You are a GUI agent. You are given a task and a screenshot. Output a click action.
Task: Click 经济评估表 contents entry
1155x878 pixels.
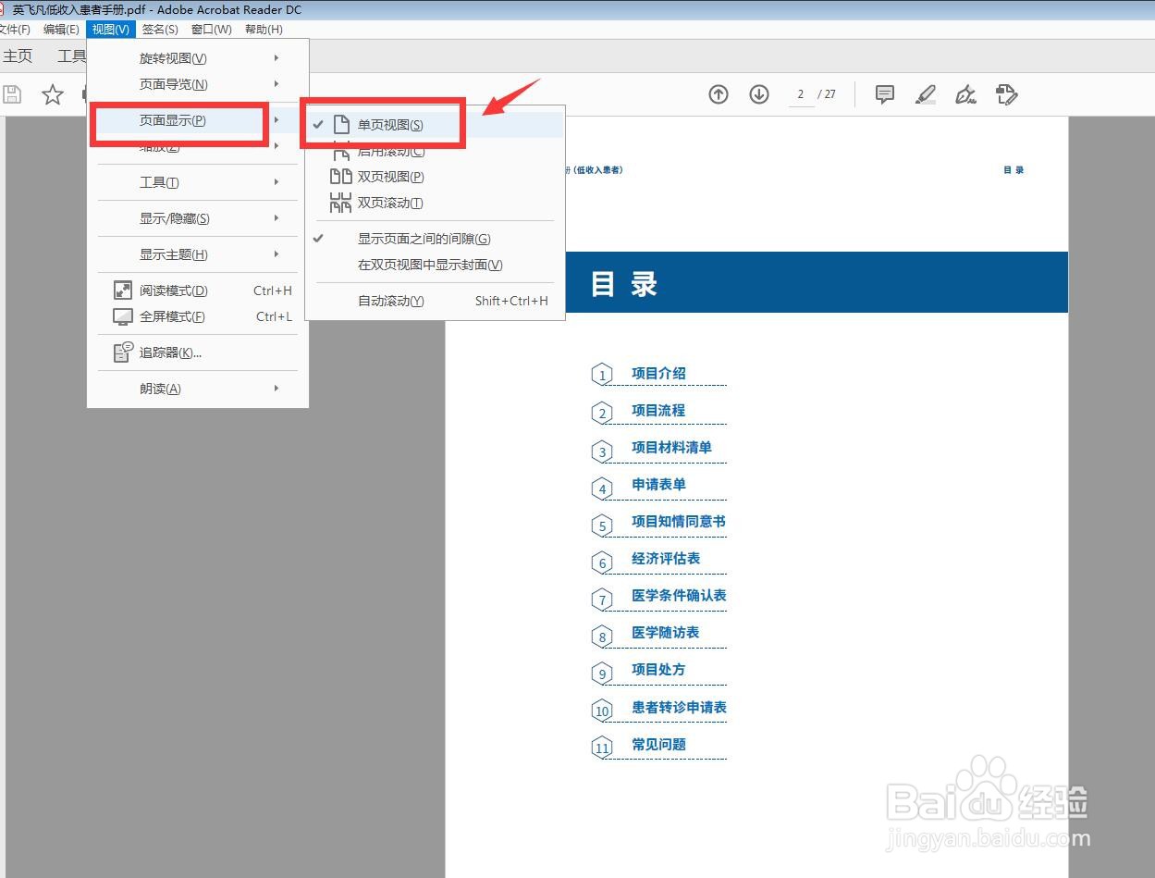pyautogui.click(x=666, y=559)
